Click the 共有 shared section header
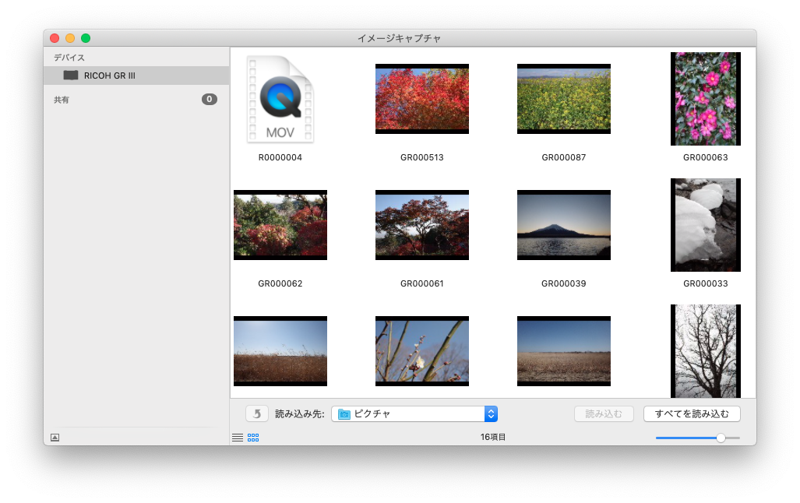This screenshot has height=503, width=800. [x=62, y=100]
